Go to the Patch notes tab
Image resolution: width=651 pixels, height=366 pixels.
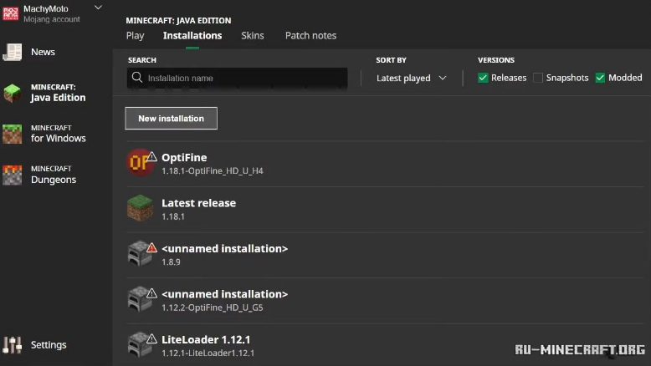pyautogui.click(x=310, y=36)
